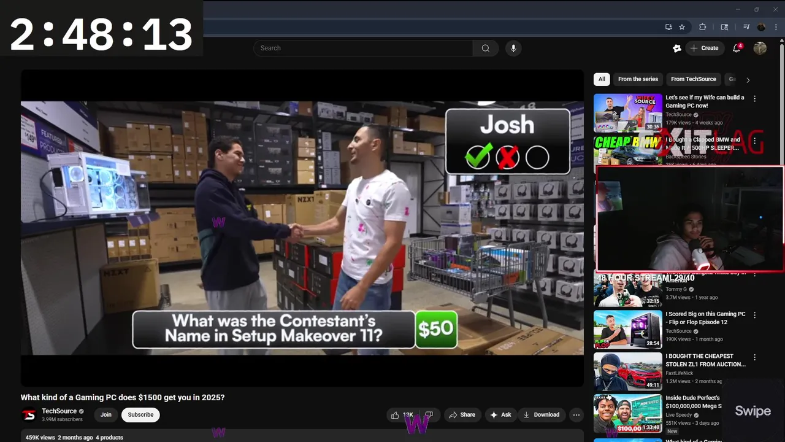The height and width of the screenshot is (442, 785).
Task: Open the Live Speedy channel name
Action: 680,415
